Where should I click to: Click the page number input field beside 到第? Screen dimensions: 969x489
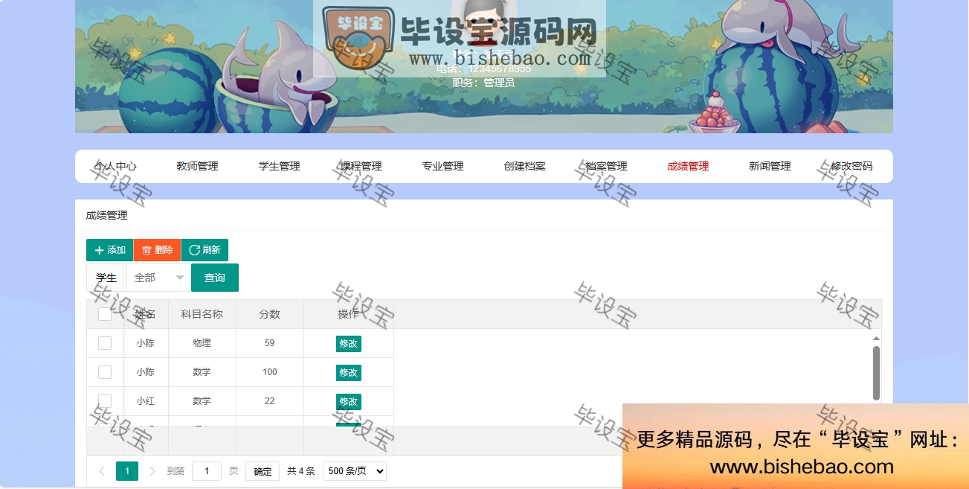(207, 471)
